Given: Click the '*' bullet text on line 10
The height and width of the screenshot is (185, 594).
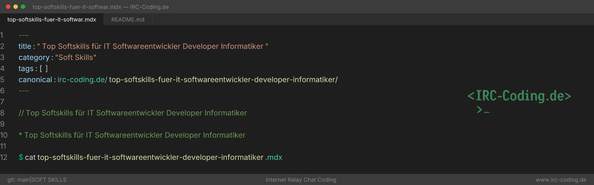Looking at the screenshot, I should [132, 135].
